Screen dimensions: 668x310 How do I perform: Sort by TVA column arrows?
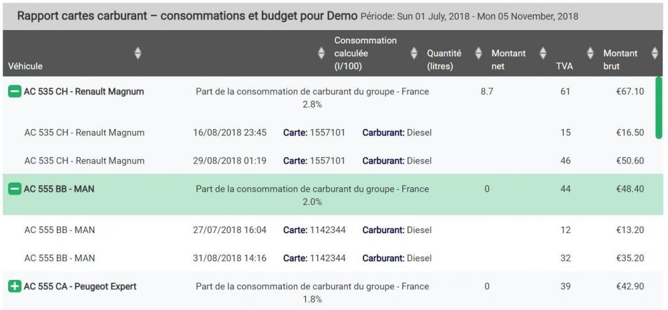click(590, 53)
